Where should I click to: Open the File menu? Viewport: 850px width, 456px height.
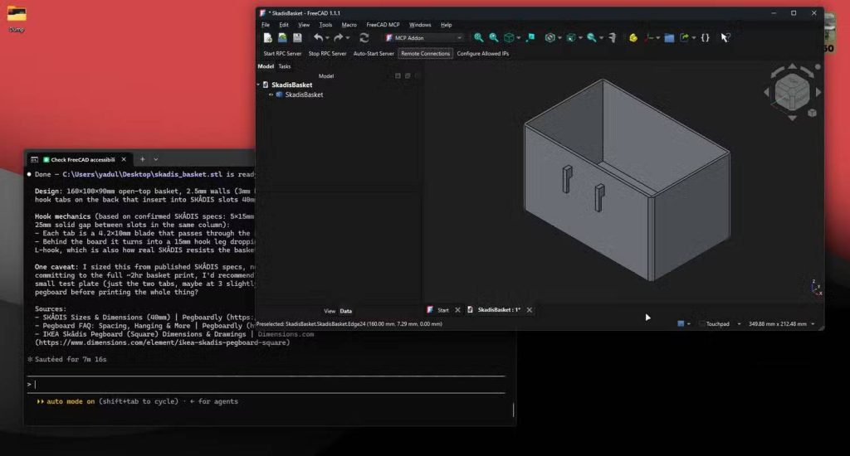266,25
